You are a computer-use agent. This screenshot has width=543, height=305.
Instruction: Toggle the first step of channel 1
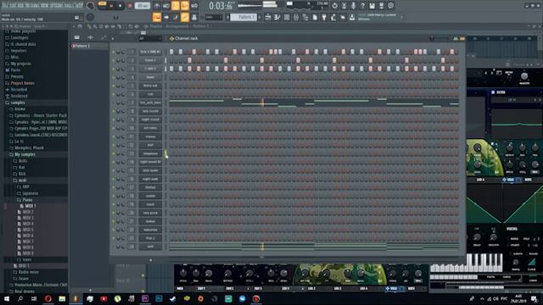point(171,52)
